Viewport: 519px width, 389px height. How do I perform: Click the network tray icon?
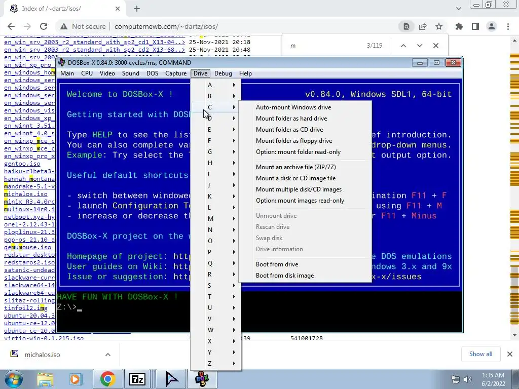tap(456, 379)
